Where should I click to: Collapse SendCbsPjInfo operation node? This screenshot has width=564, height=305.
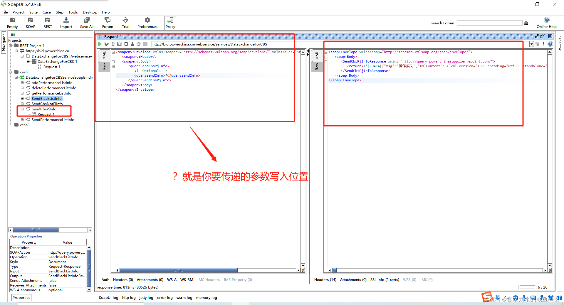22,109
